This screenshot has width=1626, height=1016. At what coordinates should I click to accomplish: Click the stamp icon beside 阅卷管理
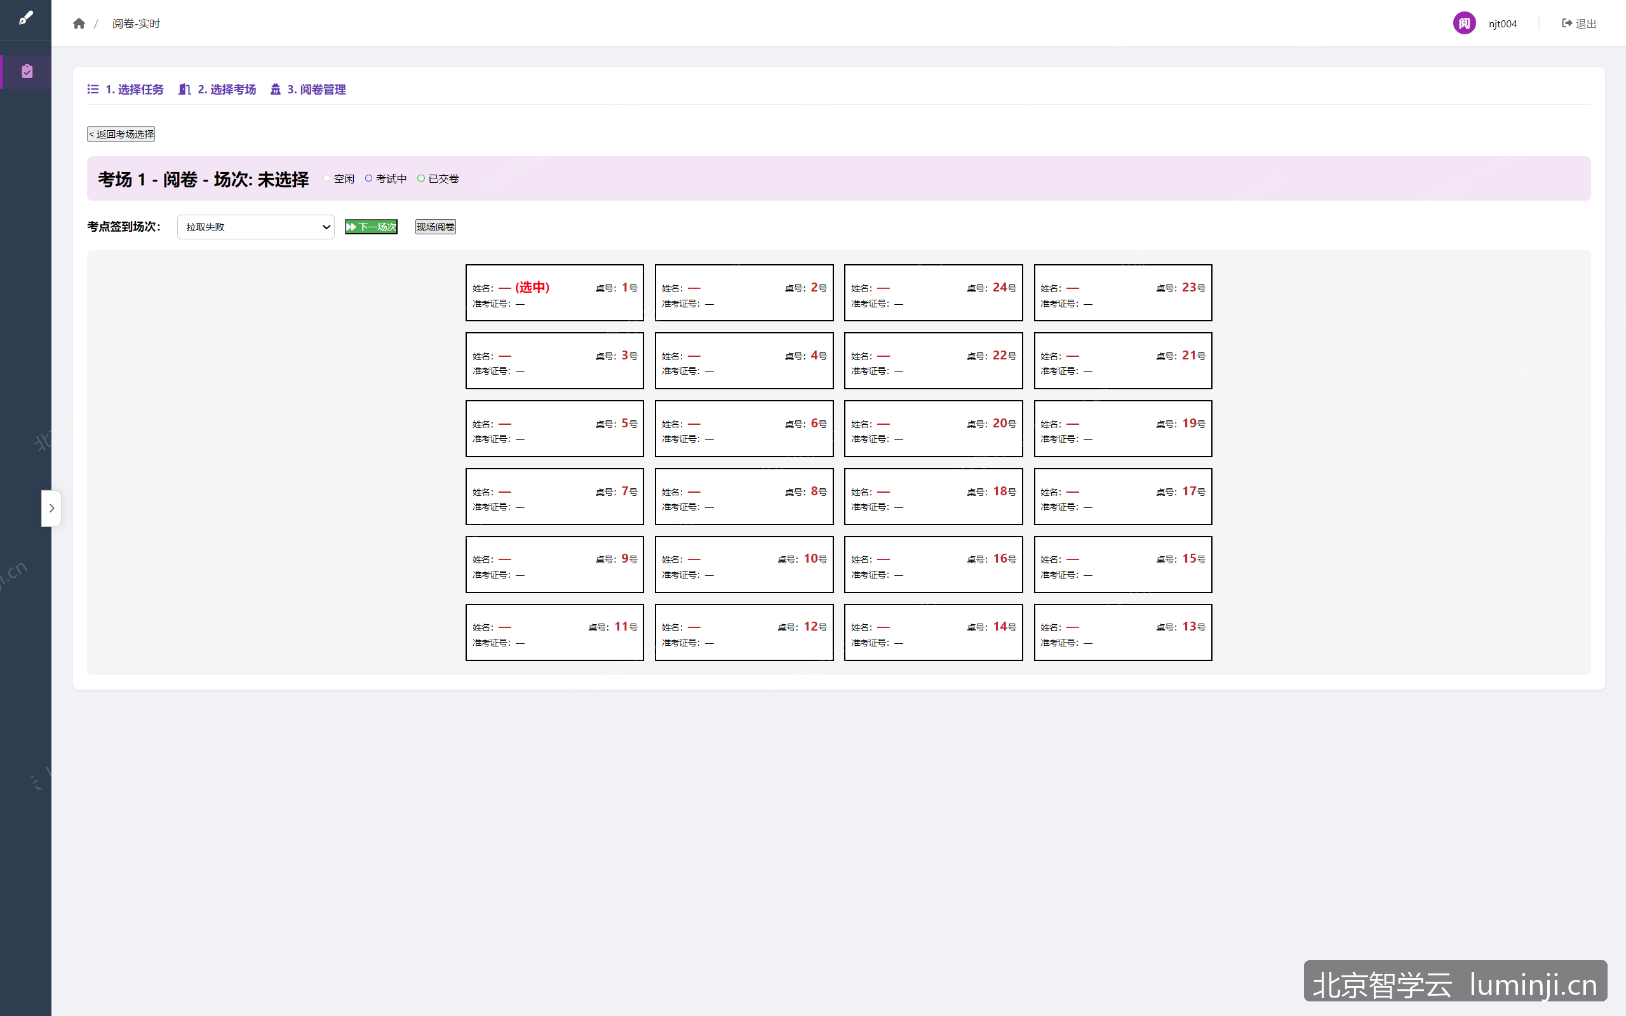coord(276,90)
